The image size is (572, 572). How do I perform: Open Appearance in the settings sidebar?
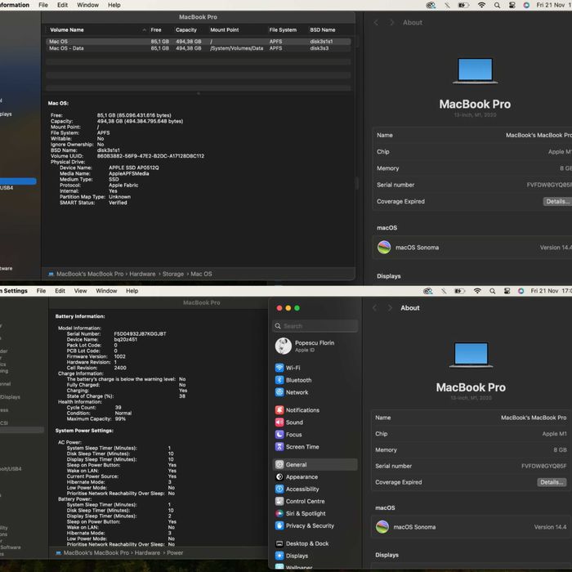pos(297,476)
